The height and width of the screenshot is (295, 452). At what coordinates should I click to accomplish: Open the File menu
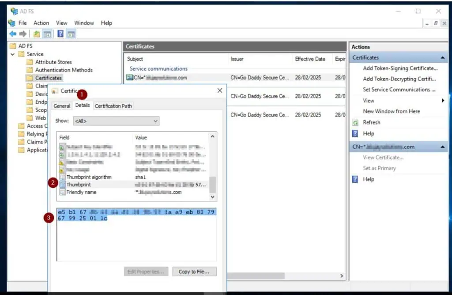(x=23, y=23)
